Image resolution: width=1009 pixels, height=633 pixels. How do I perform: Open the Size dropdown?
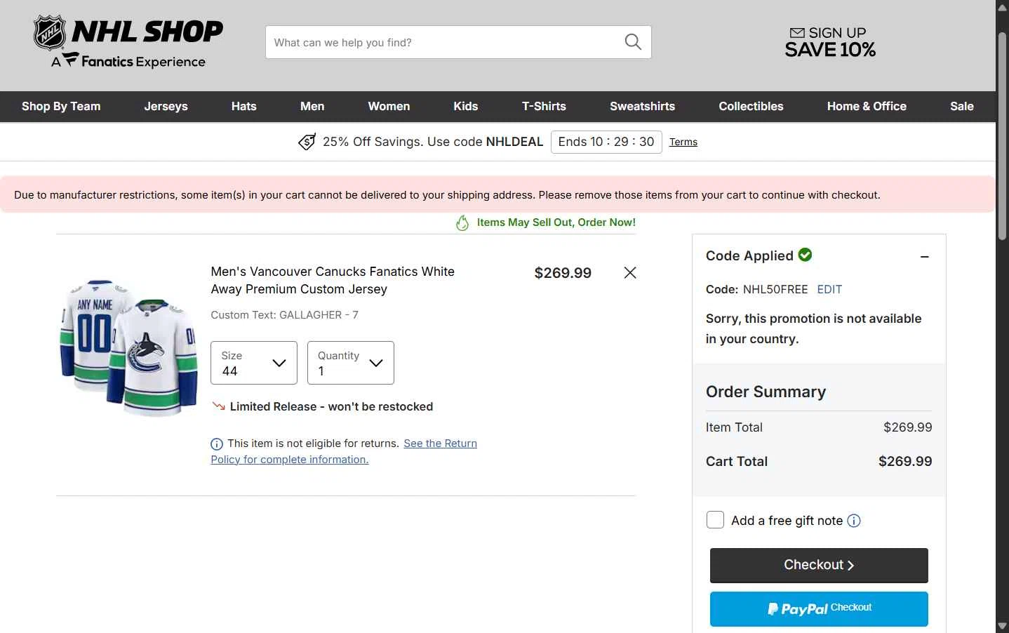click(x=254, y=363)
